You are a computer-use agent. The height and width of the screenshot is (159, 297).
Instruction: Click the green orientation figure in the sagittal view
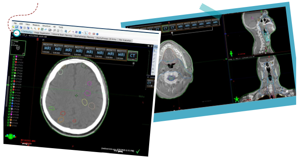coord(231,54)
